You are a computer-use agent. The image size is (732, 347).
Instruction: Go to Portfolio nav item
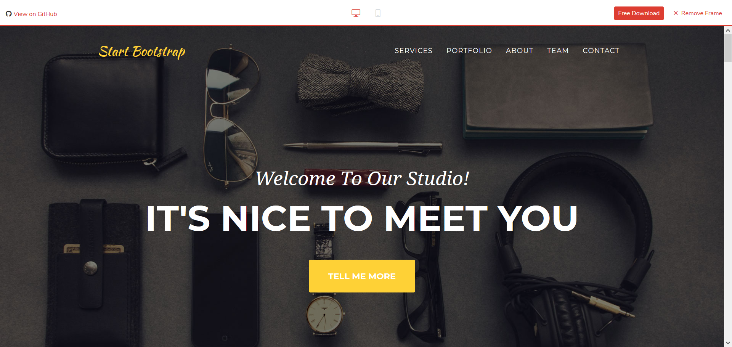point(469,51)
